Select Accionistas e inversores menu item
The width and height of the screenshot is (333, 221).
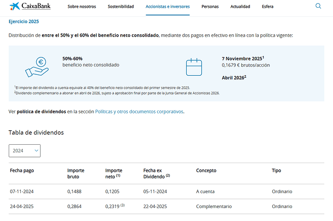[x=167, y=7]
